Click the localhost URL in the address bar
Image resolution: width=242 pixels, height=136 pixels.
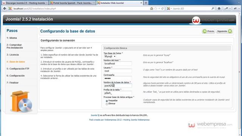34,9
